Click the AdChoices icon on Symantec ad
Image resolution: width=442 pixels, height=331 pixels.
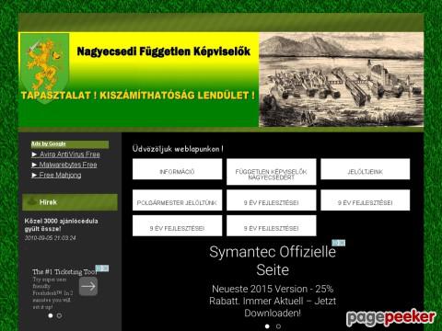coord(338,243)
